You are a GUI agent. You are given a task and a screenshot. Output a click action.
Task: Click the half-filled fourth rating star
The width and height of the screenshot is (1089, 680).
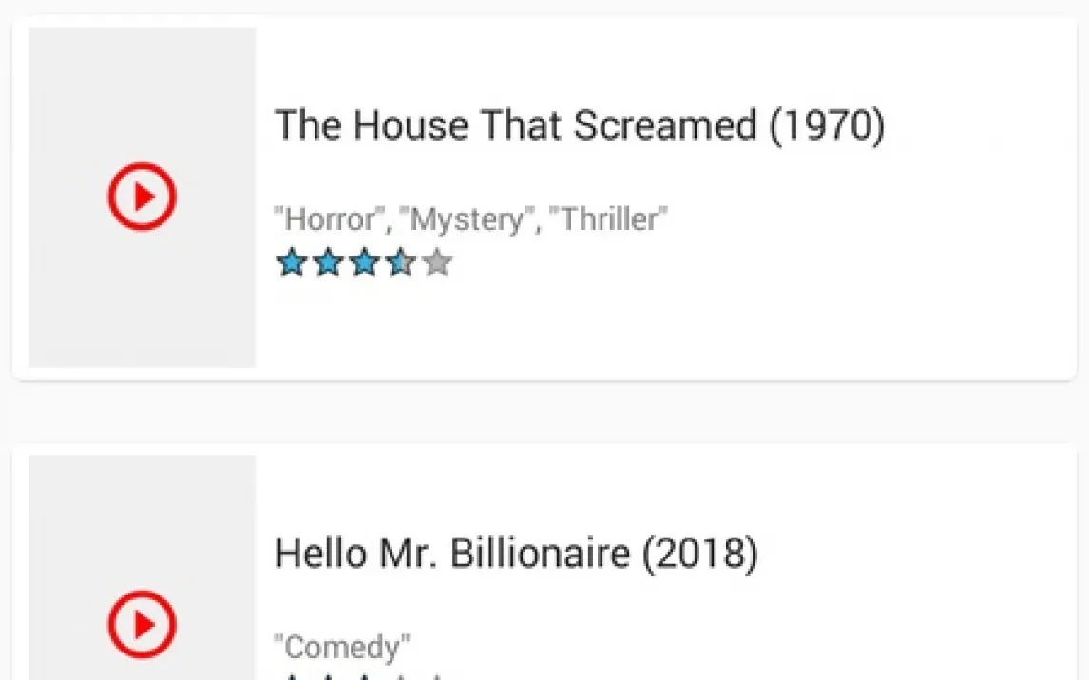tap(400, 262)
